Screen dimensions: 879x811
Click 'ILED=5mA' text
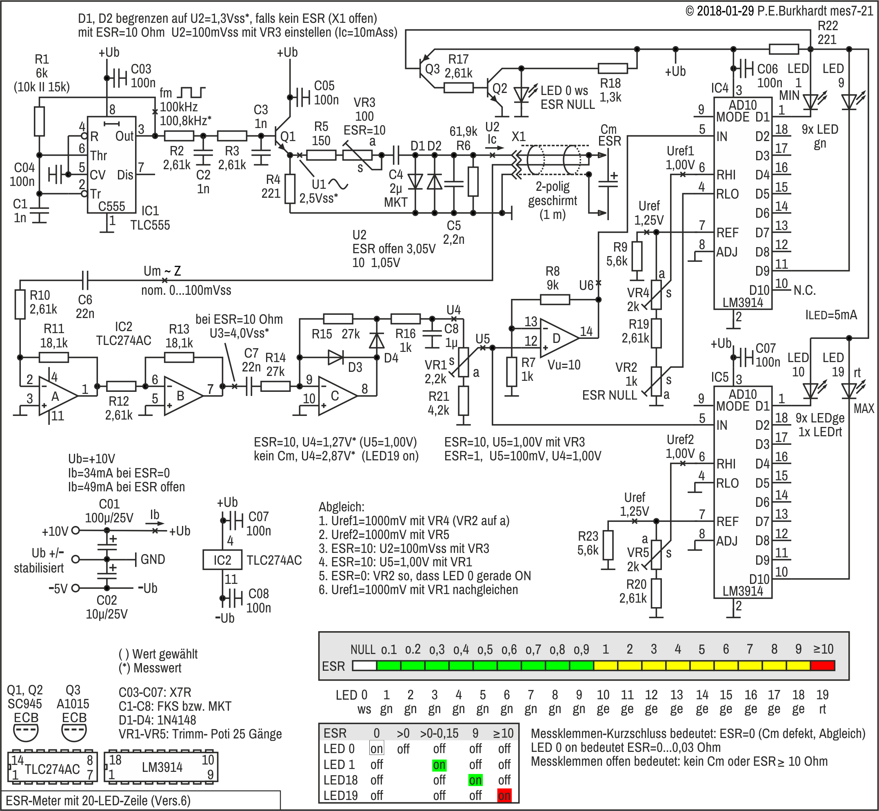coord(831,315)
